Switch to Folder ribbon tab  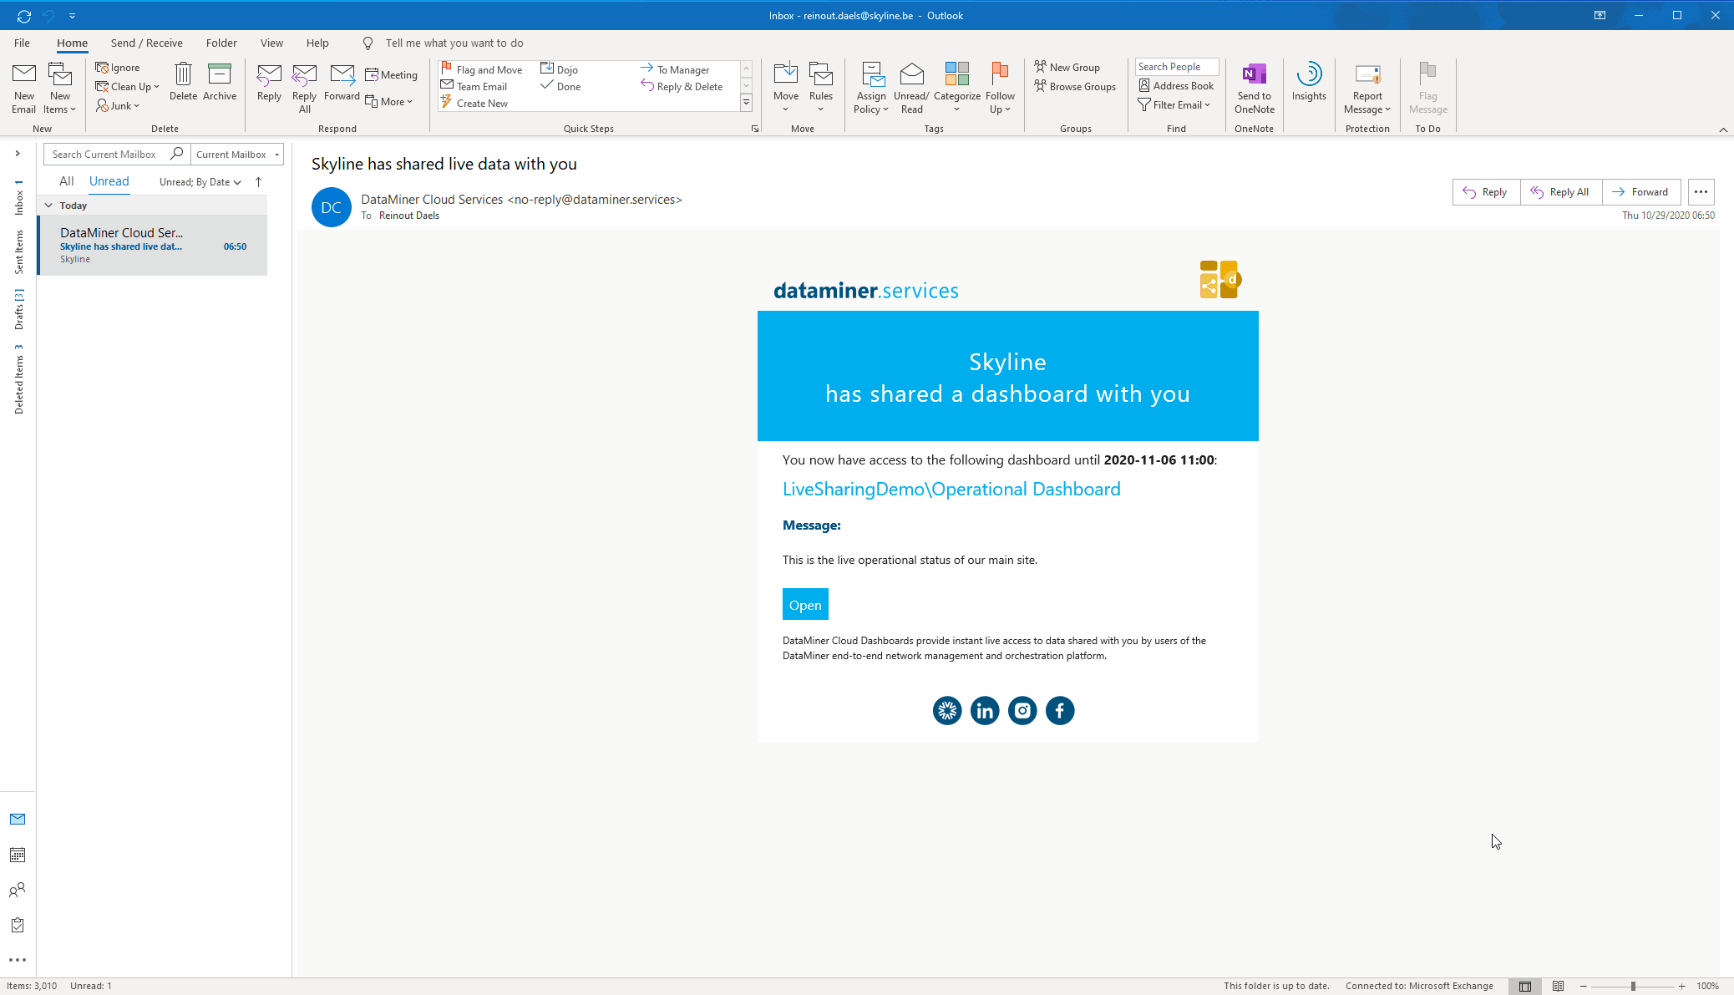(221, 43)
